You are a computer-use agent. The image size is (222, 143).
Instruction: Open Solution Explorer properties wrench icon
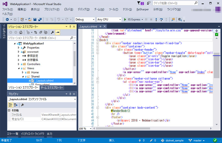point(52,32)
